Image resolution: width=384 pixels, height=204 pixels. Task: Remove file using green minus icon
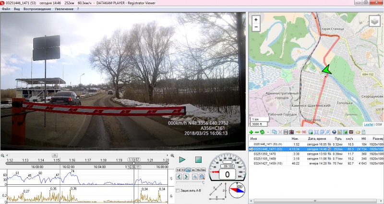point(256,132)
